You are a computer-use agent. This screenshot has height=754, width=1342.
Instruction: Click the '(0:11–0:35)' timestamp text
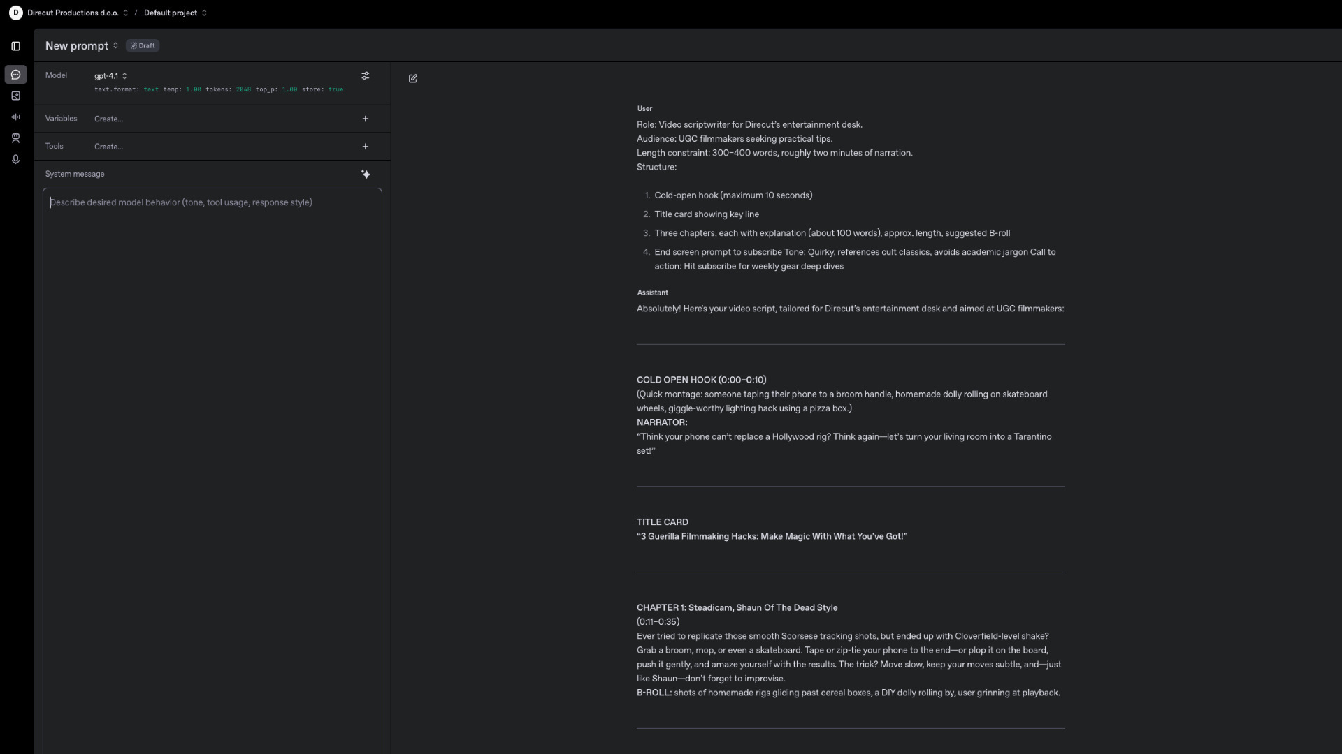coord(658,621)
